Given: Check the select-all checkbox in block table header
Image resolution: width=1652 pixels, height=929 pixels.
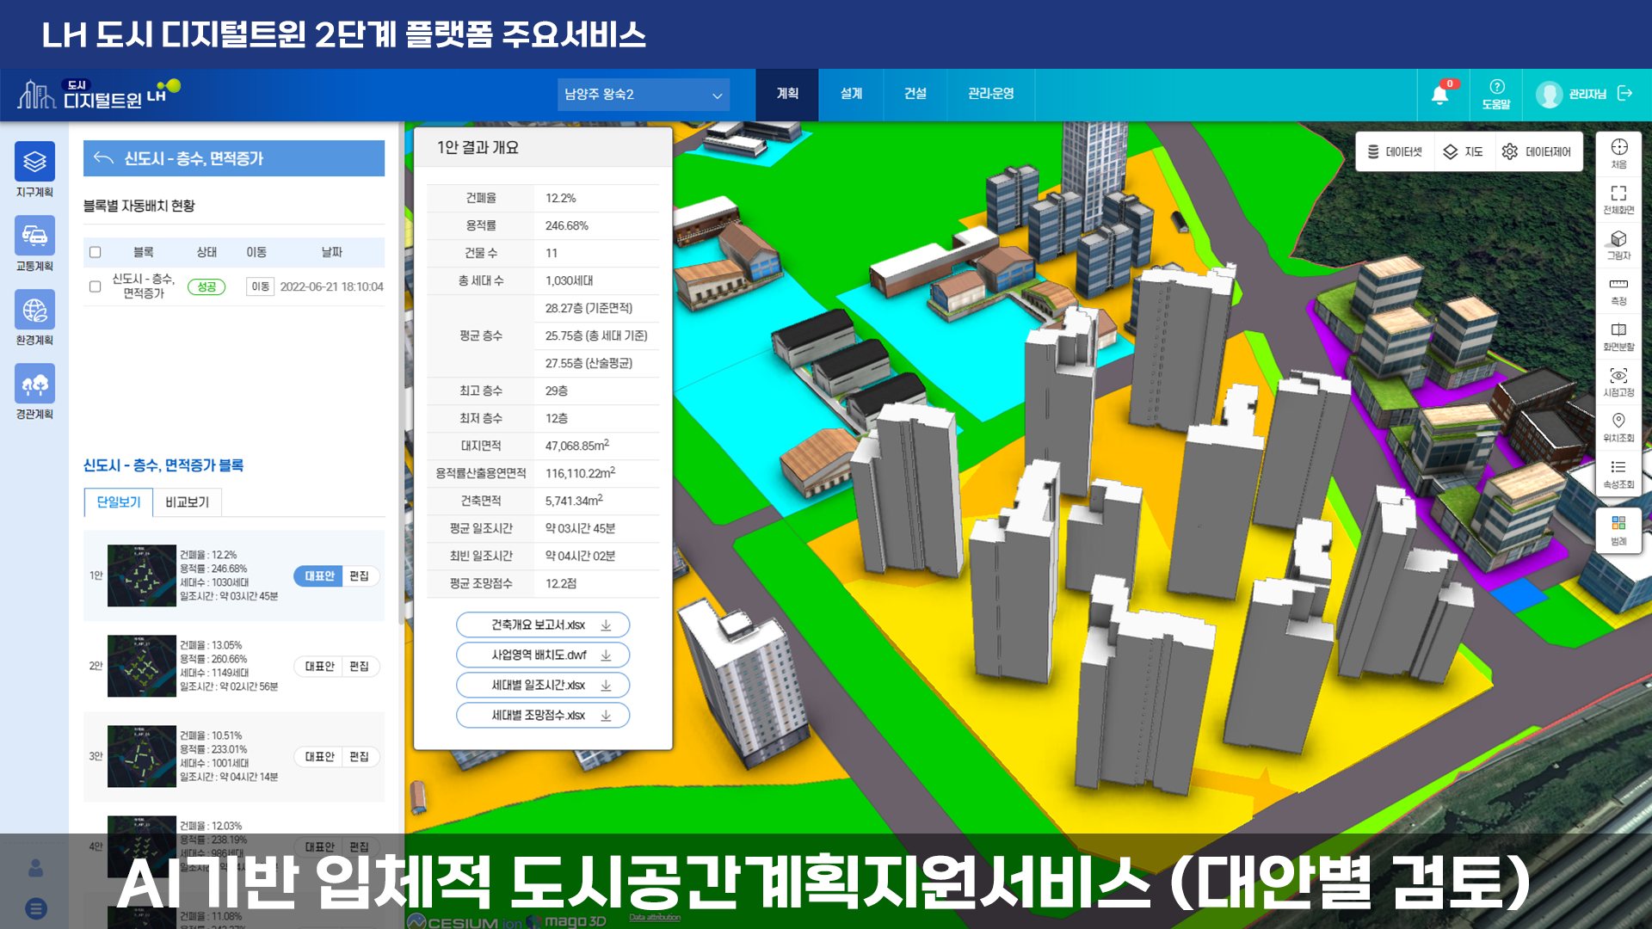Looking at the screenshot, I should point(96,252).
